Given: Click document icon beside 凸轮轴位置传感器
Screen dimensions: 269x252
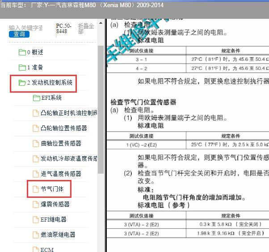Looking at the screenshot, I should (36, 128).
